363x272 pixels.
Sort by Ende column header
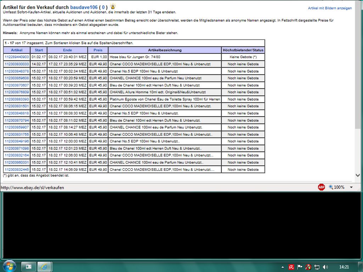point(67,50)
